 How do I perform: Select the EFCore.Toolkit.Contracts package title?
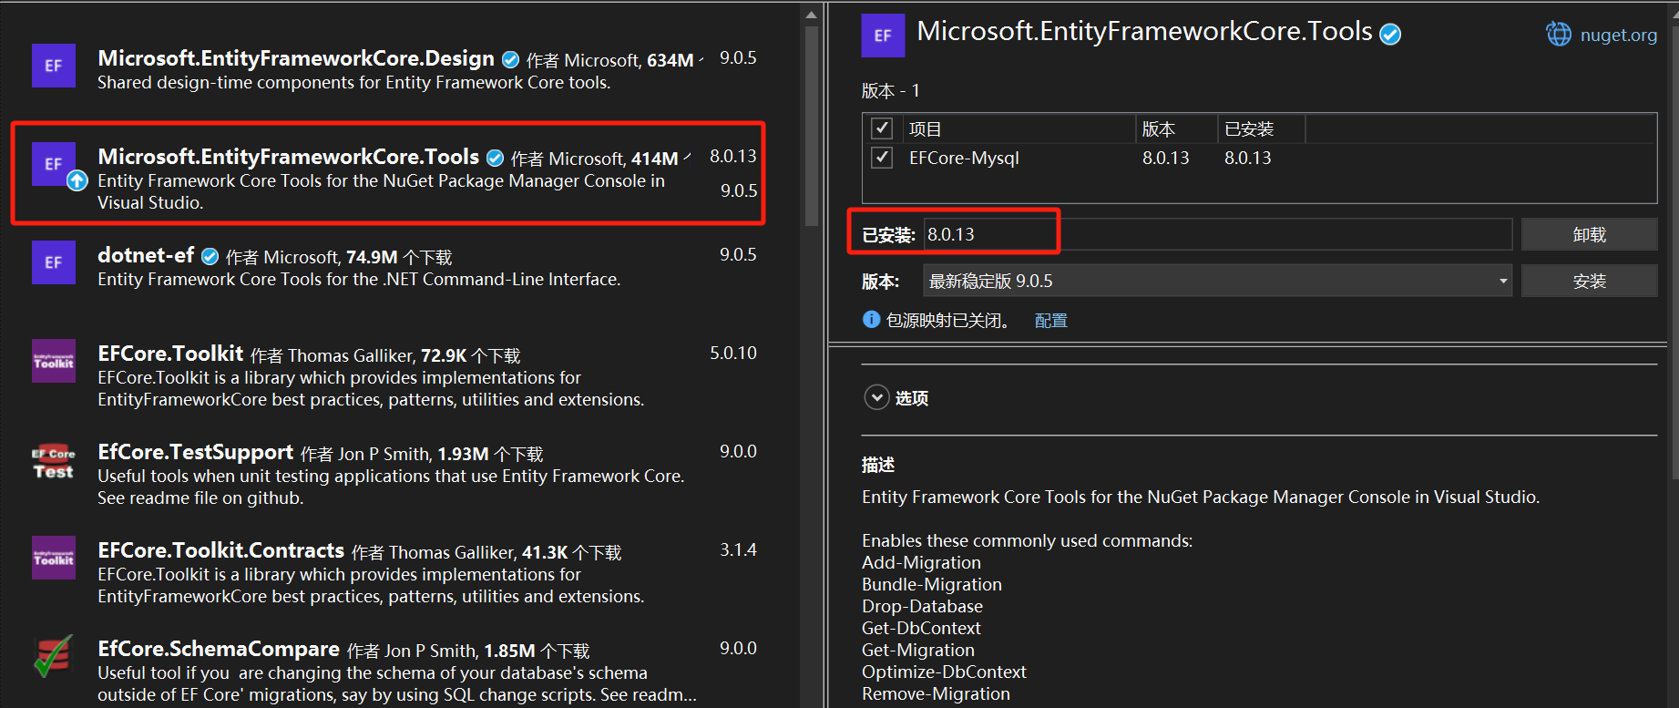pyautogui.click(x=220, y=550)
